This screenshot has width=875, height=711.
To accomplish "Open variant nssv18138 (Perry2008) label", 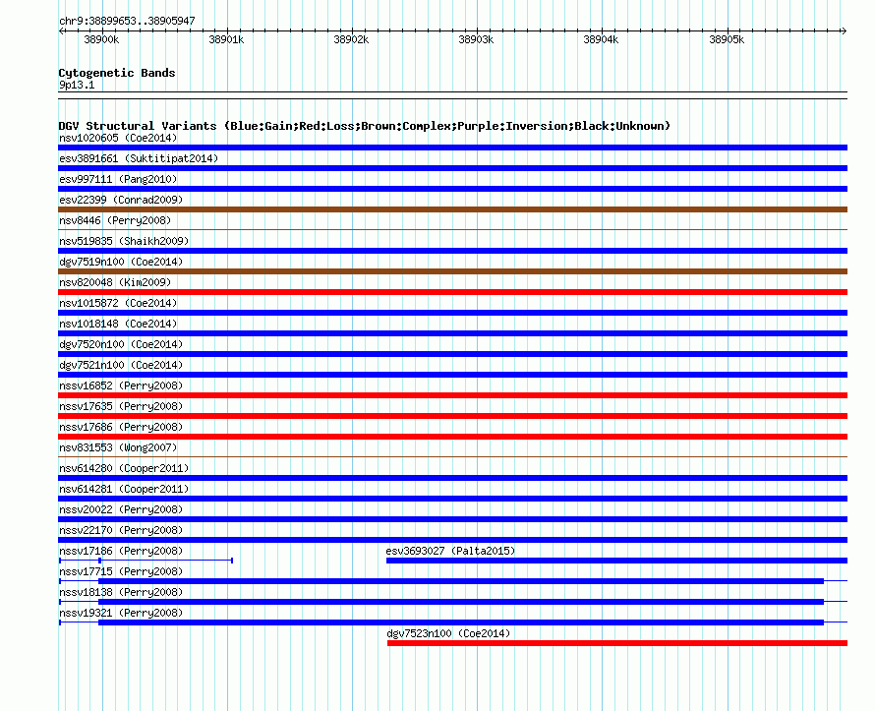I will pyautogui.click(x=121, y=592).
